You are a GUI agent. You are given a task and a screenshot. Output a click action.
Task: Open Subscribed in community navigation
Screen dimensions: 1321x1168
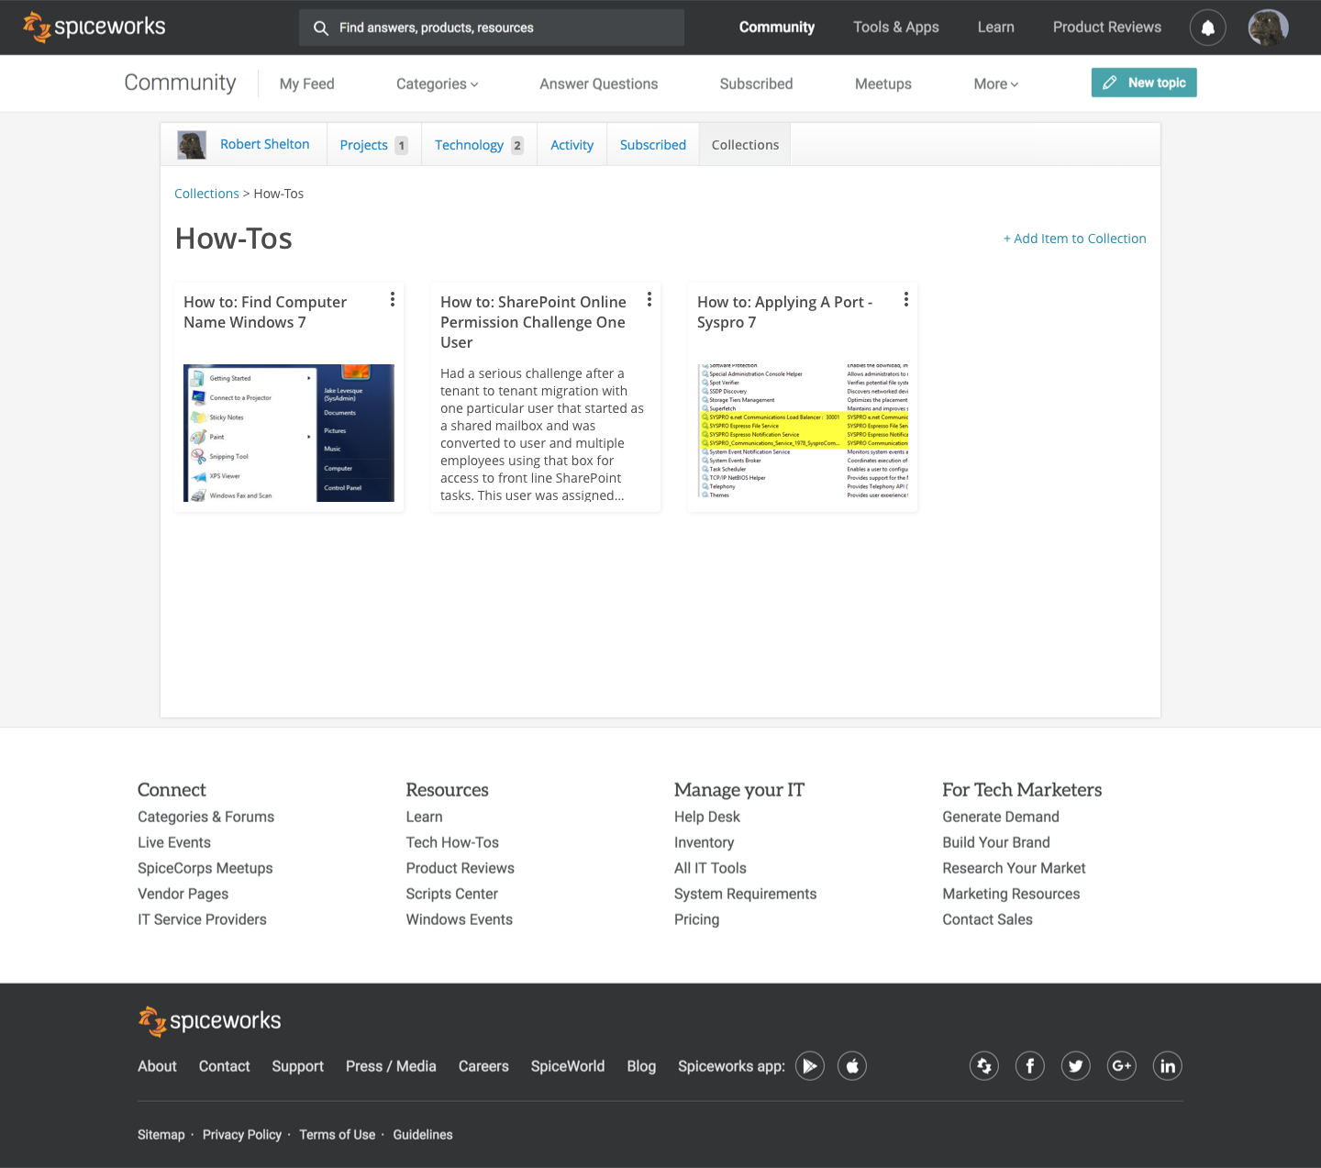(756, 83)
